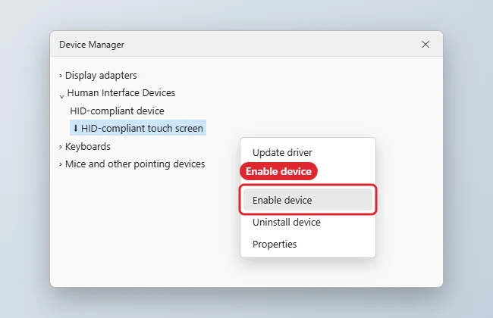This screenshot has width=493, height=318.
Task: Select the Display adapters category label
Action: [x=101, y=76]
